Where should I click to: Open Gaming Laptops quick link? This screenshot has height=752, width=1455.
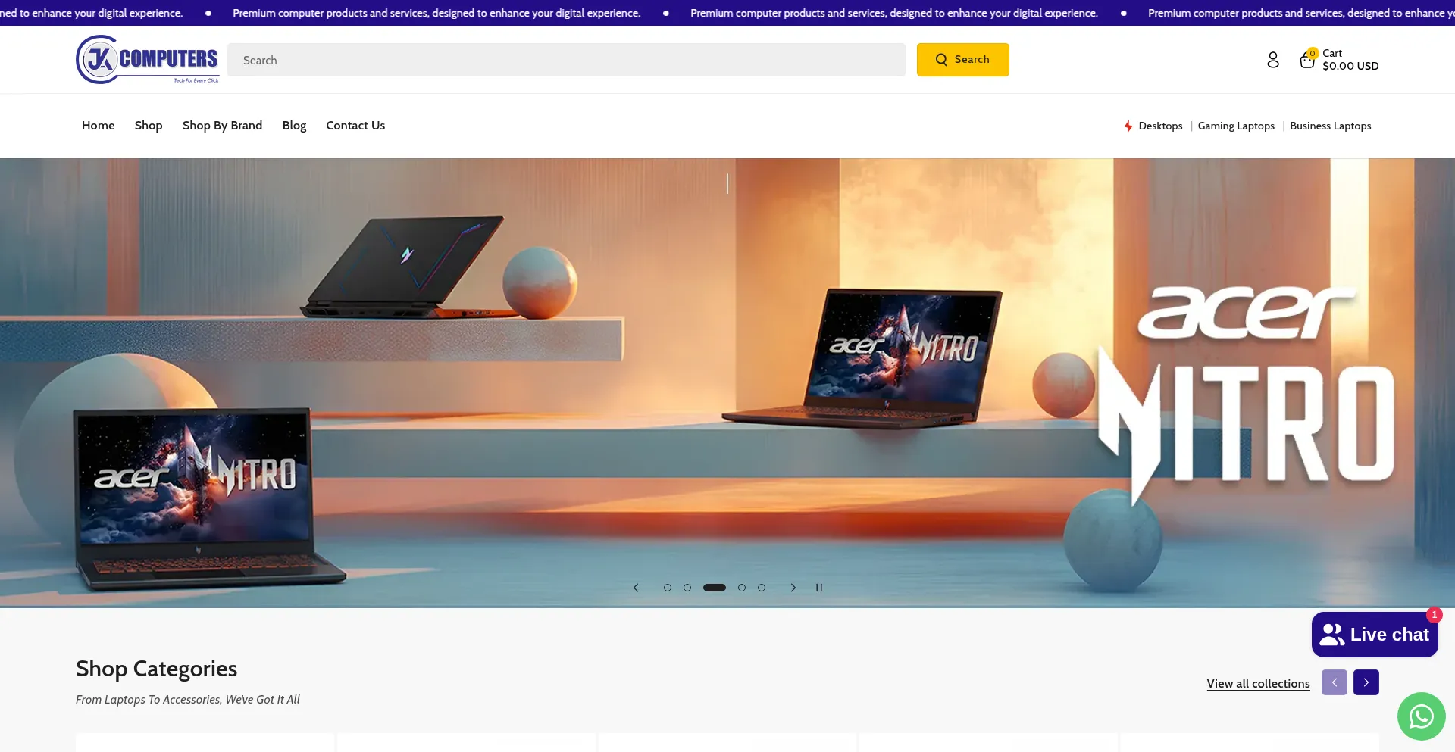click(x=1236, y=126)
